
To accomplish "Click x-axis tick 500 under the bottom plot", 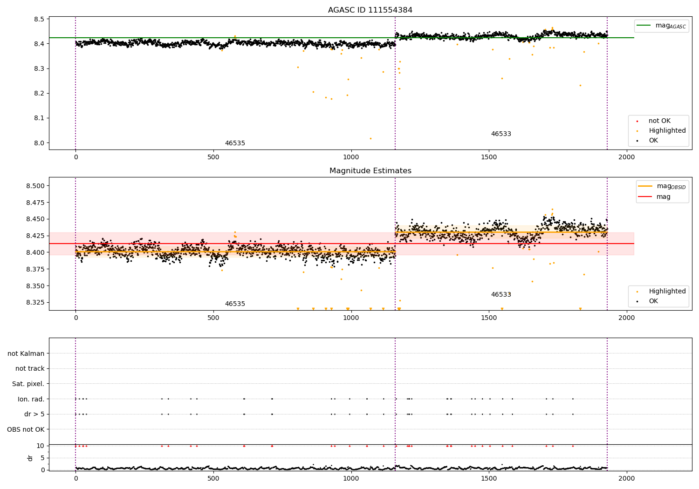I will click(213, 478).
